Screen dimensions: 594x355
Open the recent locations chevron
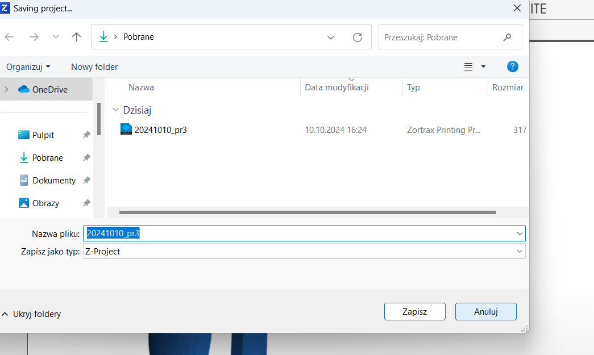click(x=56, y=37)
